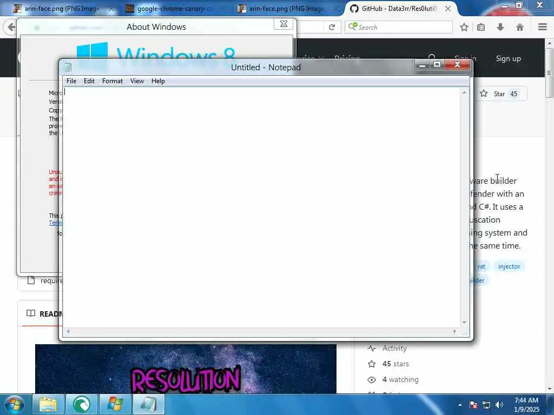Open the File menu in Notepad
The height and width of the screenshot is (415, 554).
click(71, 81)
